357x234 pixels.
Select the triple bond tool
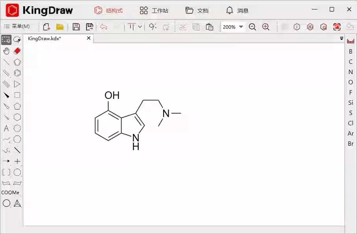(6, 84)
